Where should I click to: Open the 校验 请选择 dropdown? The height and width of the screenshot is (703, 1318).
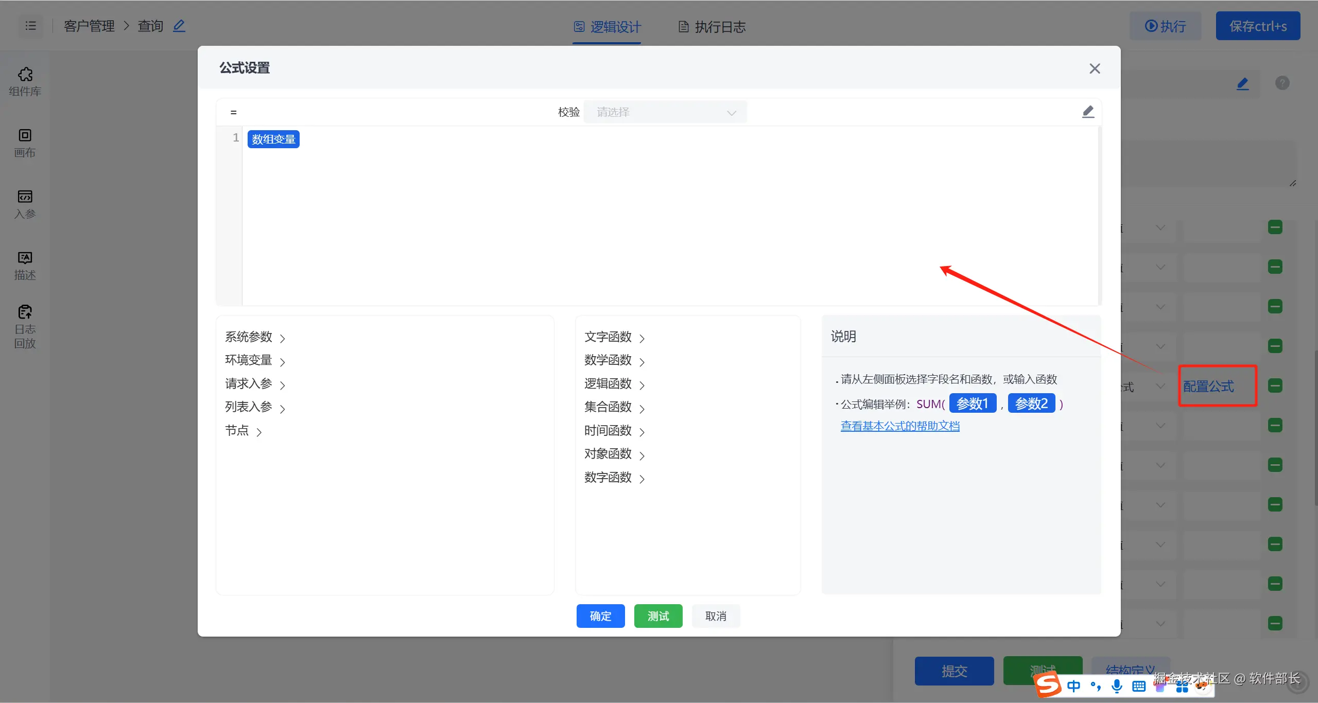(x=665, y=112)
